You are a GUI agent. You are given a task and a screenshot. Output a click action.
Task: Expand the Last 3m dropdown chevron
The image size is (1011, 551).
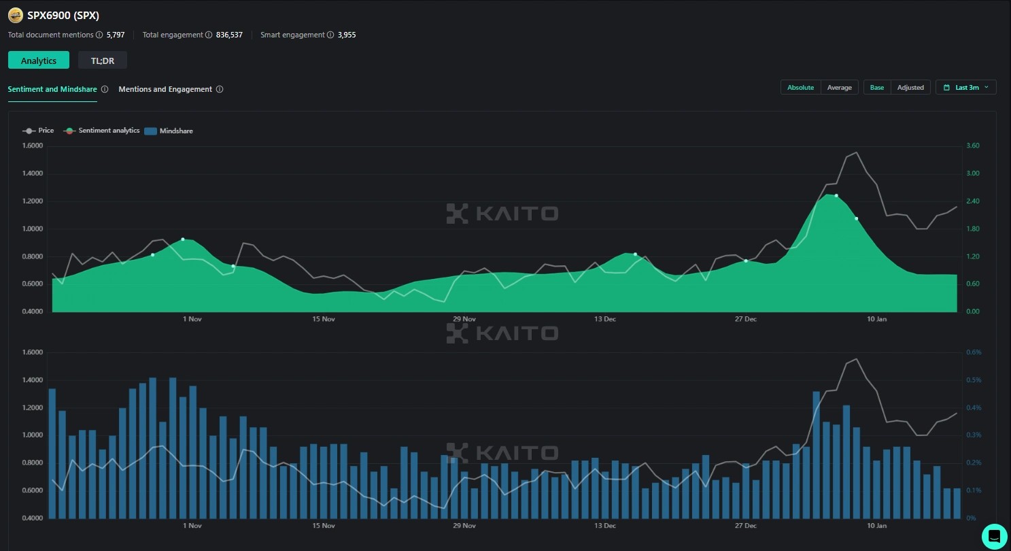(x=986, y=88)
